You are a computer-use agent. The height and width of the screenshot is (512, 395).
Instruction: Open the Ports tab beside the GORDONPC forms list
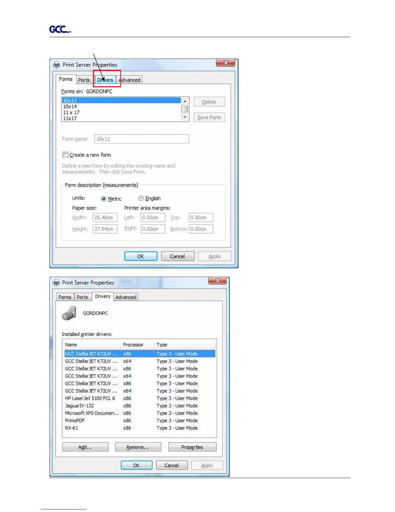[84, 80]
